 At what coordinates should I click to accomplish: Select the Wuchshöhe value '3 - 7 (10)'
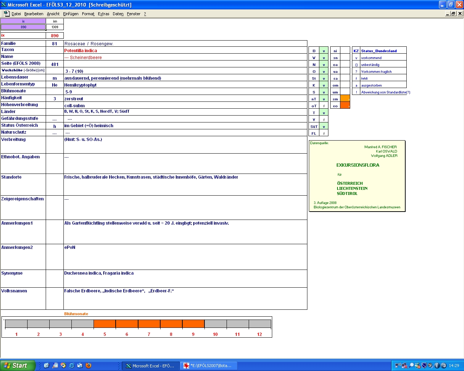74,71
